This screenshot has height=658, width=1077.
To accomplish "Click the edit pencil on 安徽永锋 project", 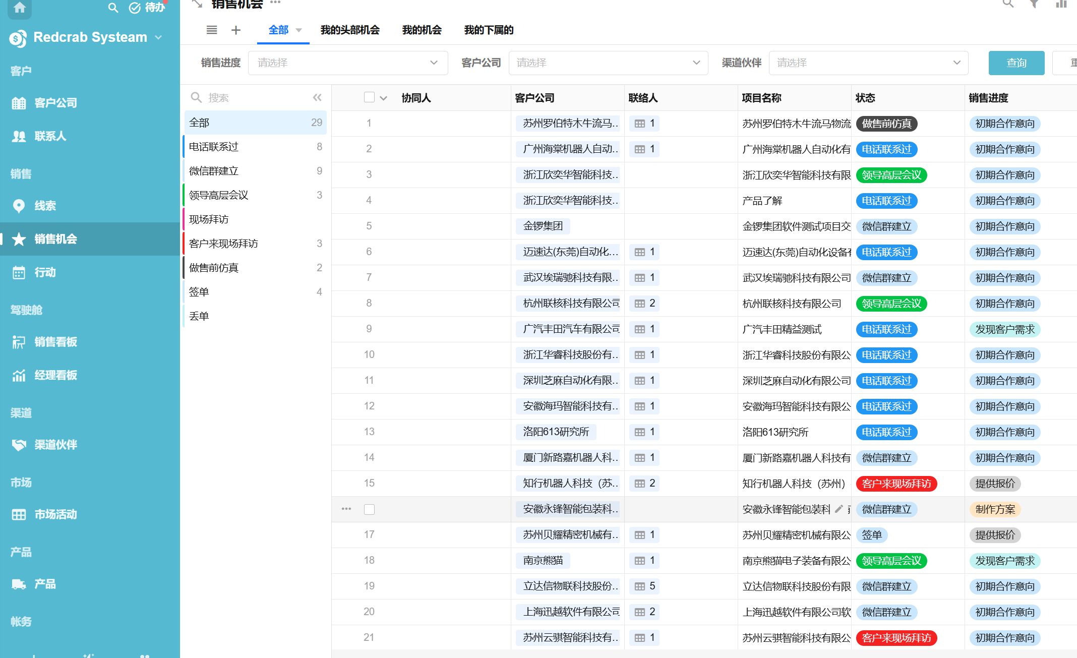I will click(839, 509).
